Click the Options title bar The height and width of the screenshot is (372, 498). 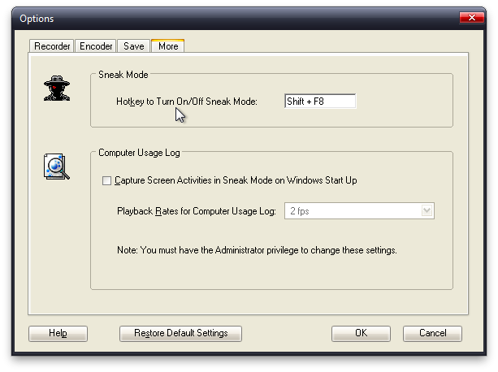(x=235, y=19)
